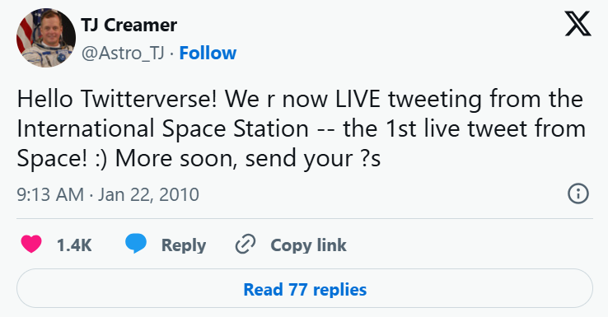Open the 9:13 AM Jan 22, 2010 timestamp

coord(108,194)
